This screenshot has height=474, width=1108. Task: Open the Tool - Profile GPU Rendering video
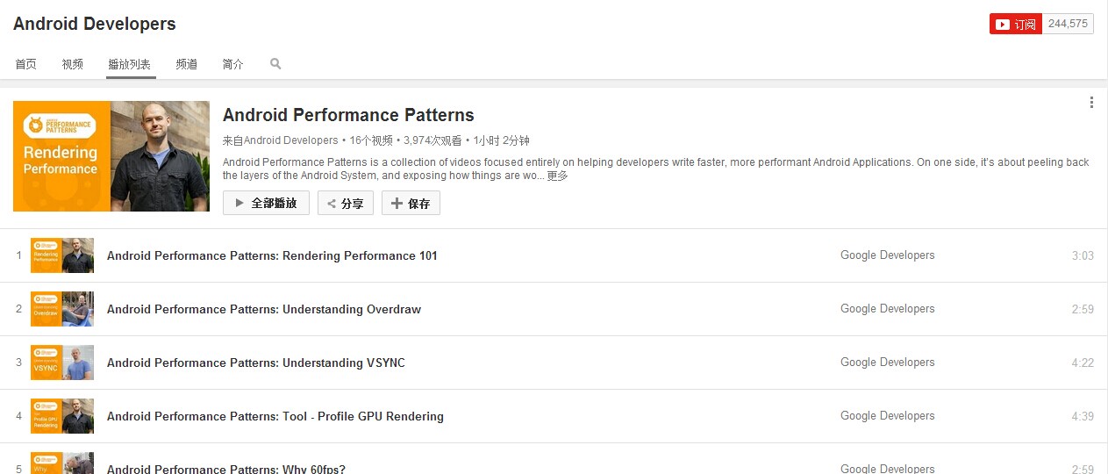click(275, 416)
